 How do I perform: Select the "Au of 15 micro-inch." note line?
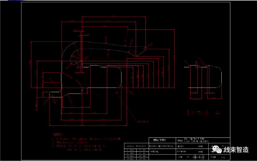tap(85, 150)
